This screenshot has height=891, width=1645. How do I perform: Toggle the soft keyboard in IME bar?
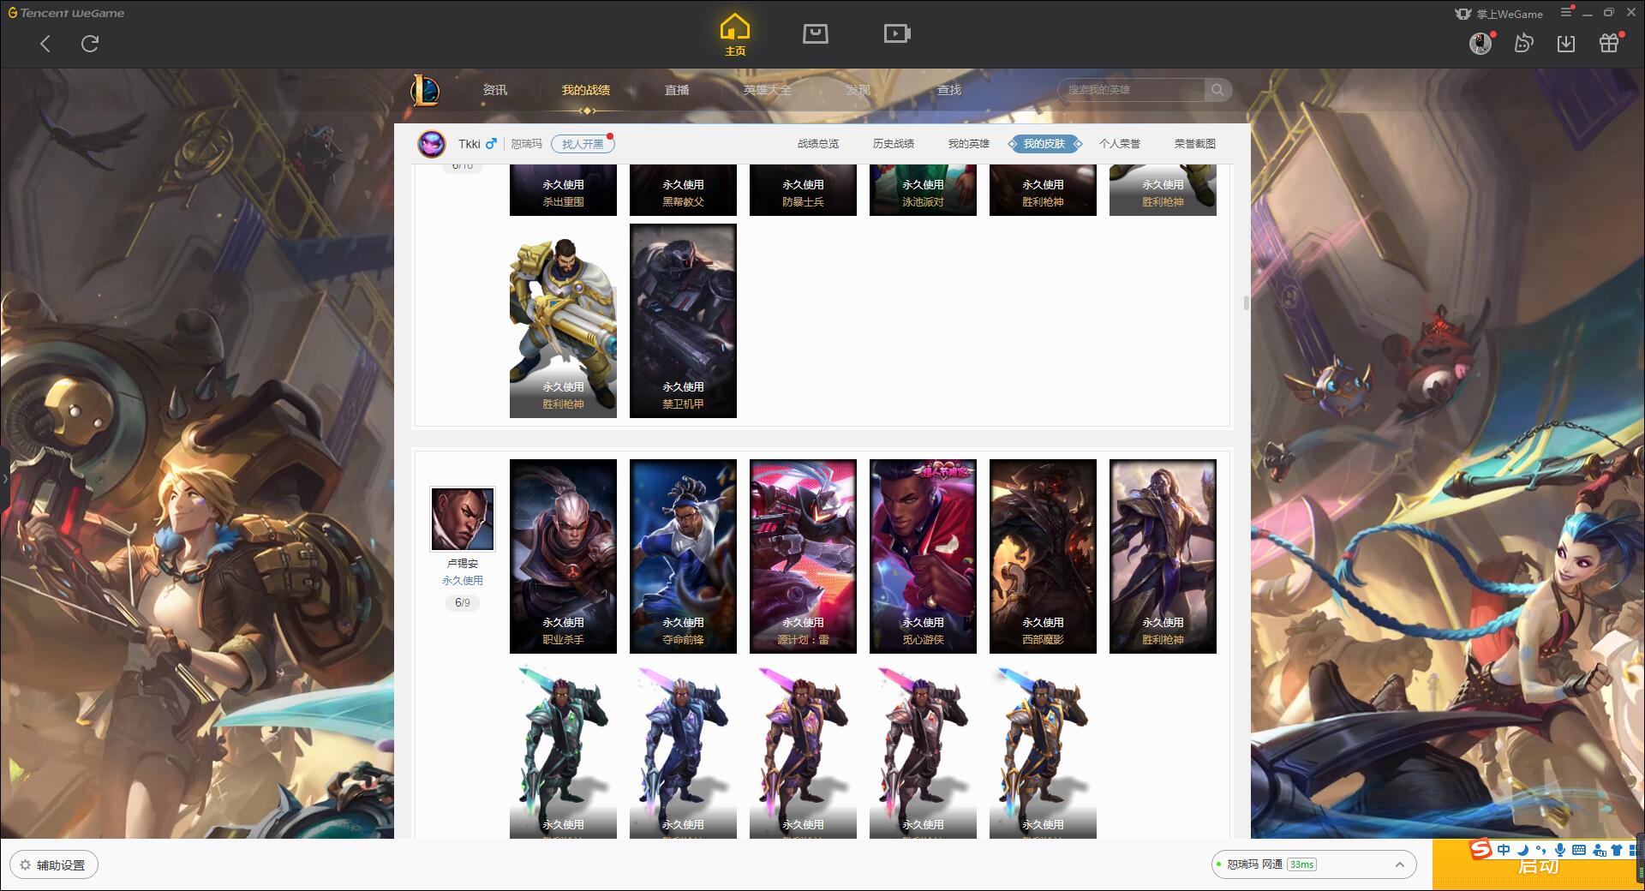1579,850
